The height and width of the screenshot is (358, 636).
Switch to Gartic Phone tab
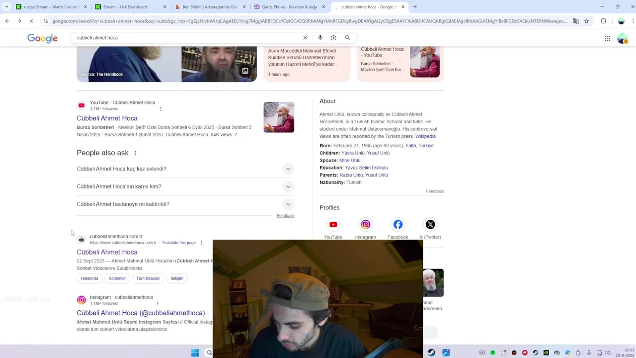click(289, 7)
